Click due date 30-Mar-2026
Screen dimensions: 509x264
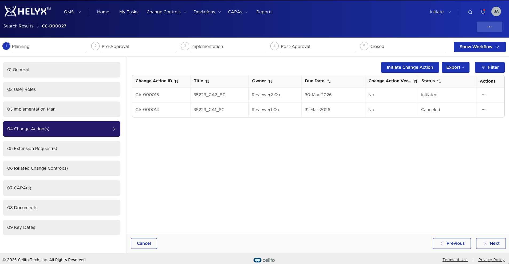pos(318,95)
